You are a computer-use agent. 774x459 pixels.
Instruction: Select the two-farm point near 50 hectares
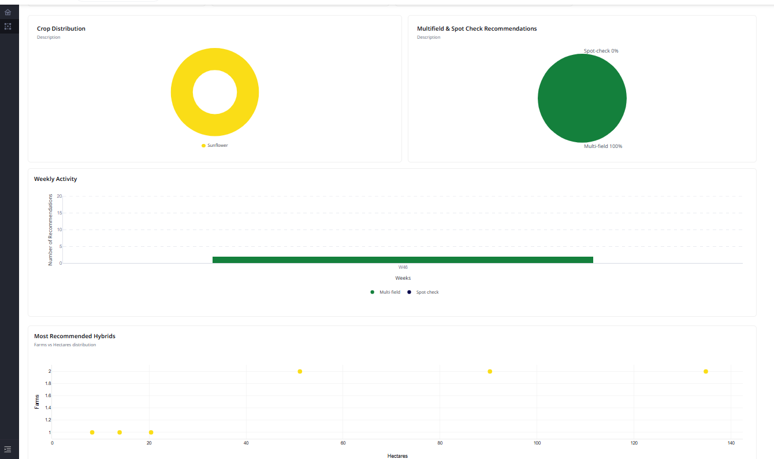(300, 371)
